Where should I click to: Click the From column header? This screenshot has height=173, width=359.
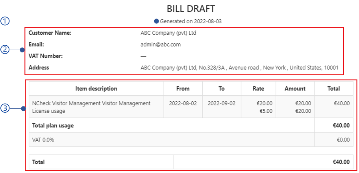[x=183, y=88]
